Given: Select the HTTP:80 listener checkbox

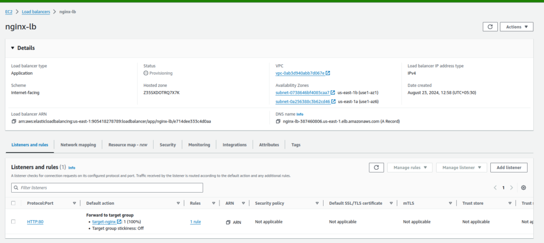Looking at the screenshot, I should [13, 222].
